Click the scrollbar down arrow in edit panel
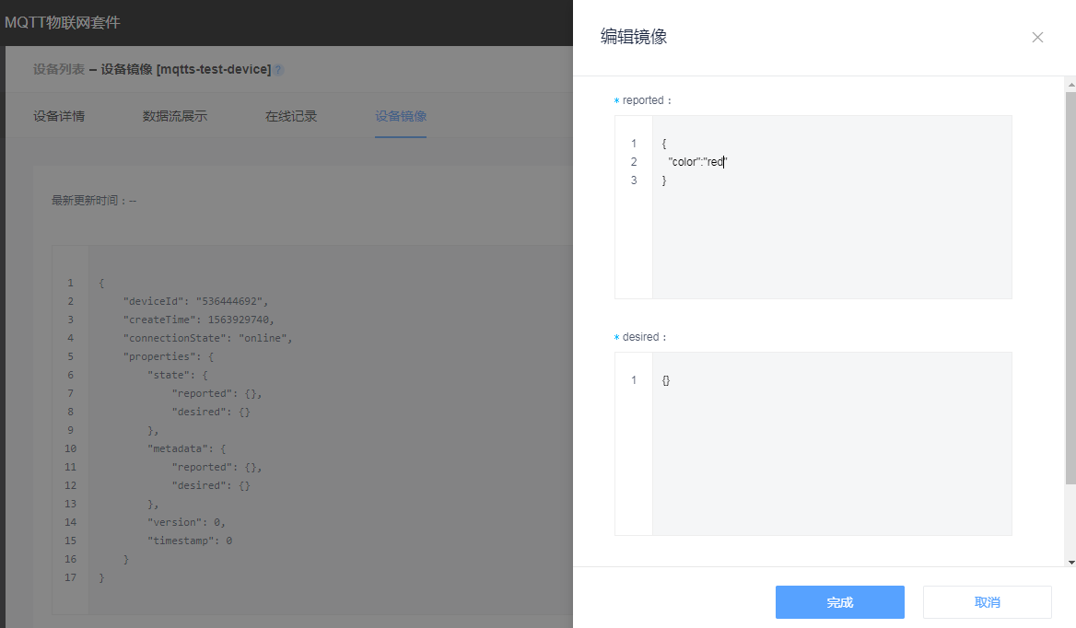 point(1070,562)
